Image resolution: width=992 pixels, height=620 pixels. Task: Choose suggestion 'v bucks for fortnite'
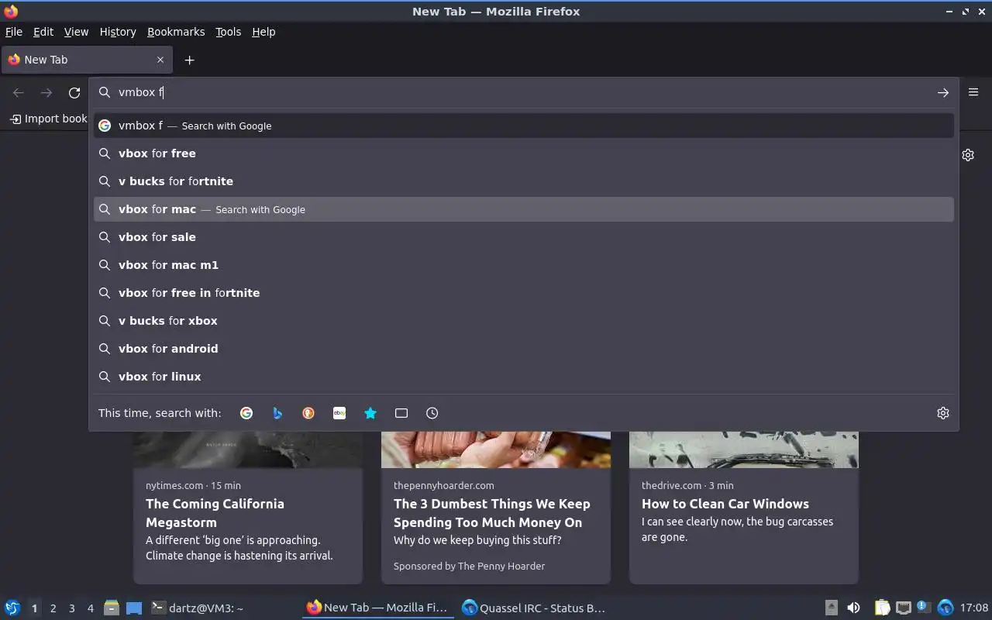524,181
